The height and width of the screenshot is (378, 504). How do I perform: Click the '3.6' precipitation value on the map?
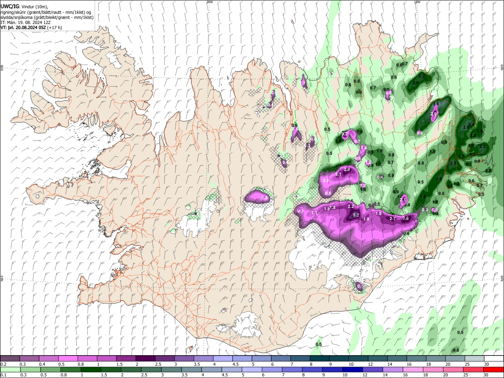coord(435,104)
